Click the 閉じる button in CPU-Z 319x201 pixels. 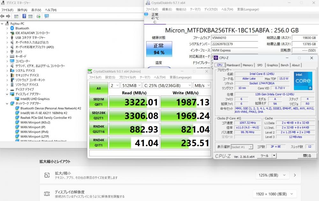click(x=307, y=156)
